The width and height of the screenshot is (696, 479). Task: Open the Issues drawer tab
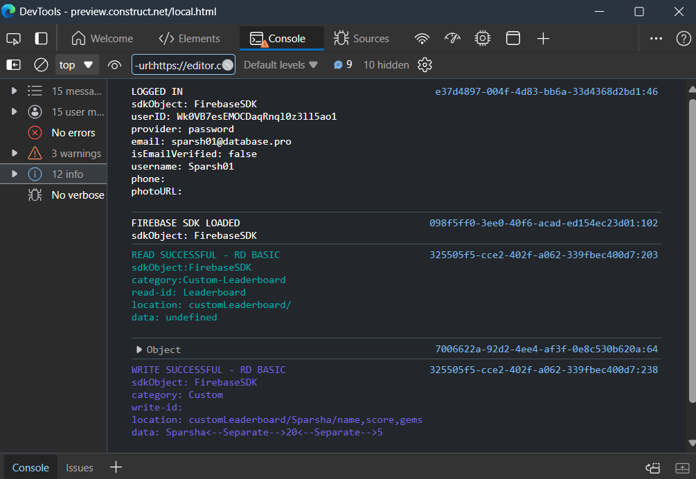click(80, 468)
